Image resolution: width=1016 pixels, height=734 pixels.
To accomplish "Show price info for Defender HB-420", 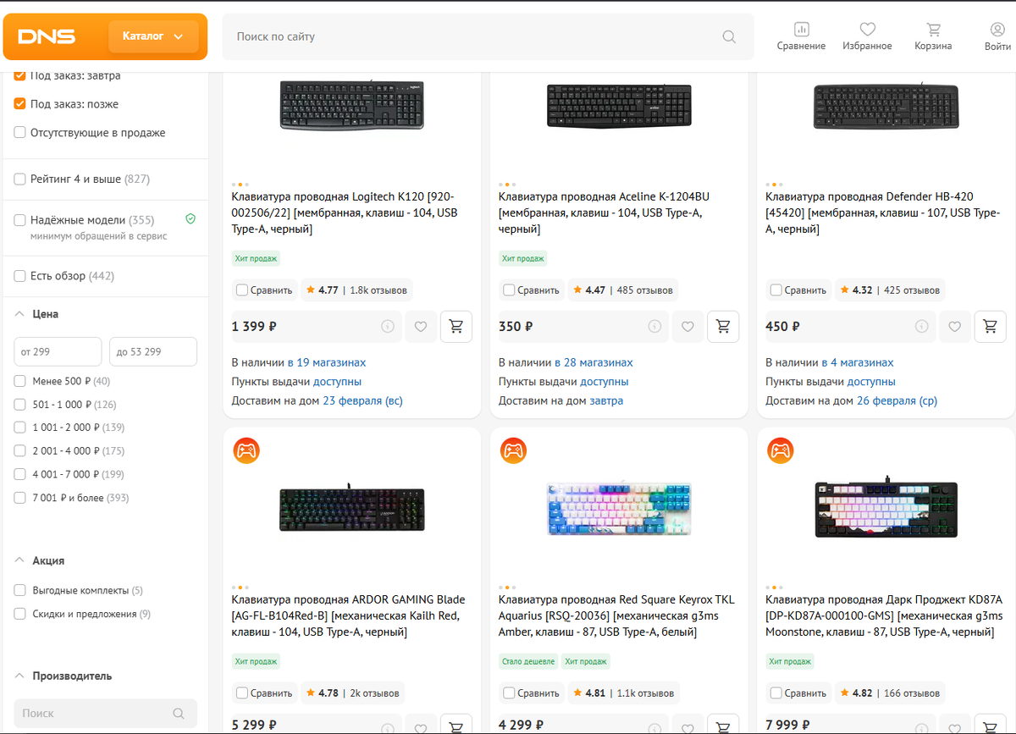I will click(922, 326).
